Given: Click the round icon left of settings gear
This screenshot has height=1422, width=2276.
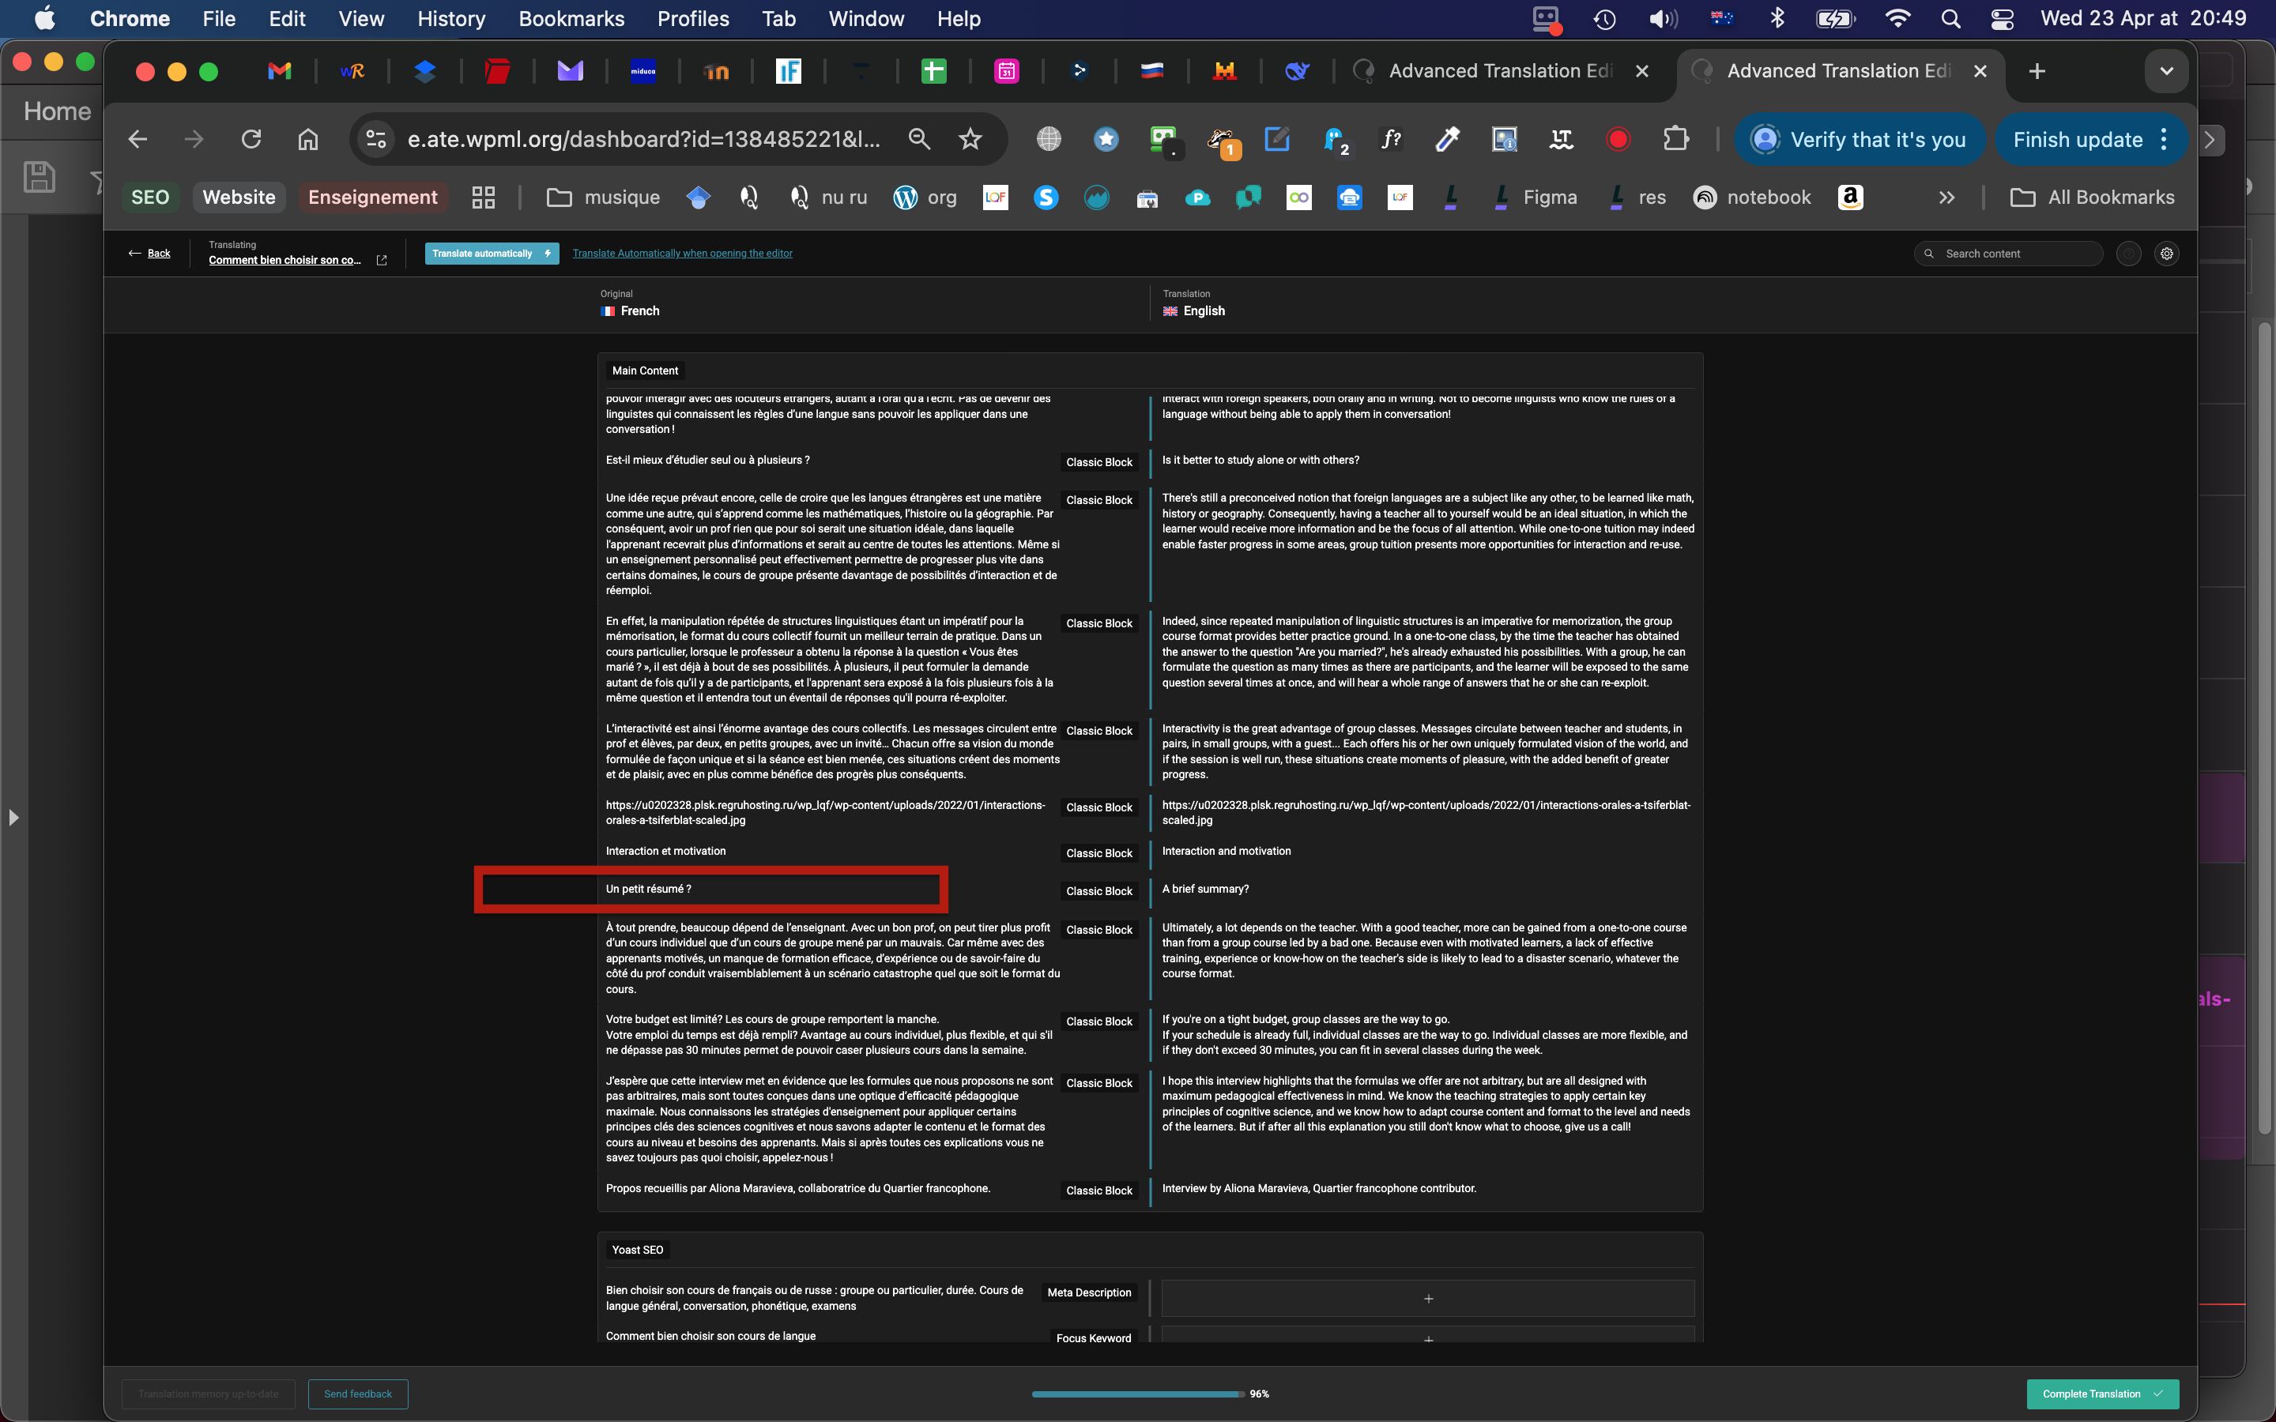Looking at the screenshot, I should click(2128, 254).
